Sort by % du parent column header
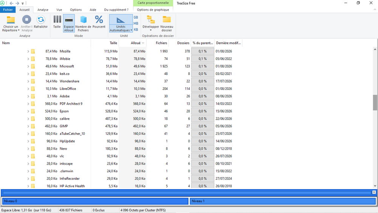Screen dimensions: 378x213 (203, 43)
